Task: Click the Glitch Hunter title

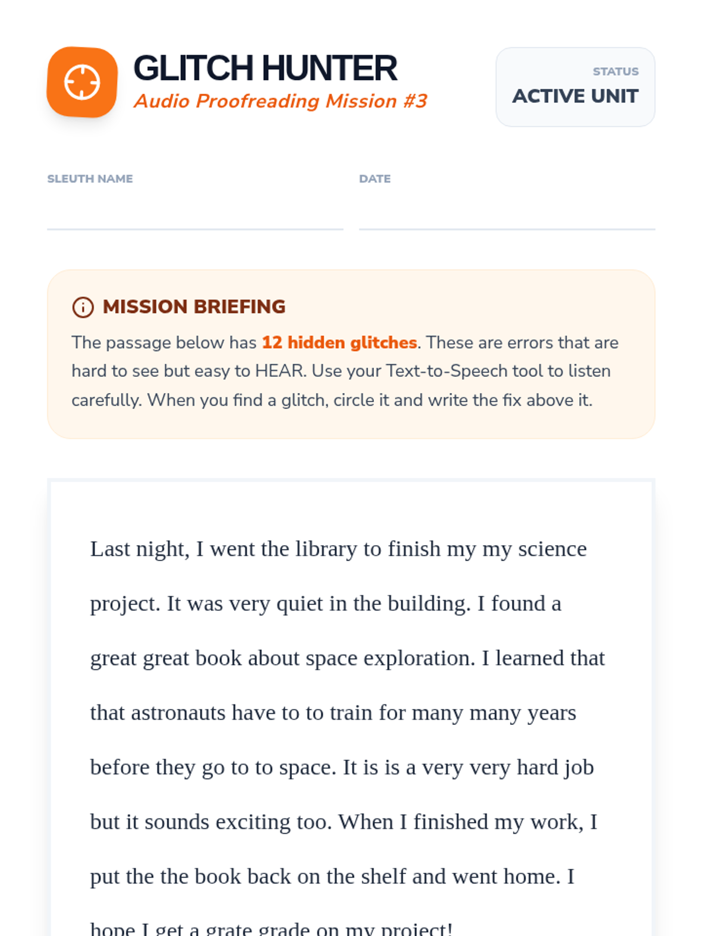Action: pos(265,68)
